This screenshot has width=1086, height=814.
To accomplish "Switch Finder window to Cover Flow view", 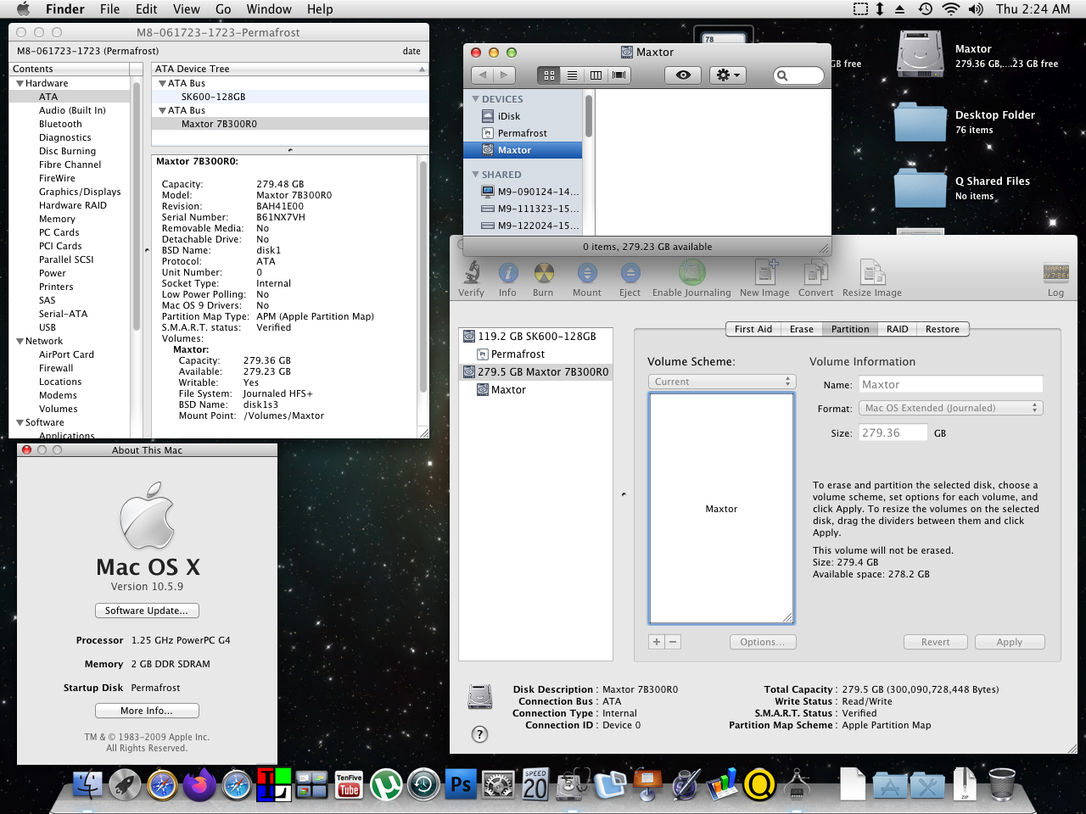I will [x=619, y=75].
